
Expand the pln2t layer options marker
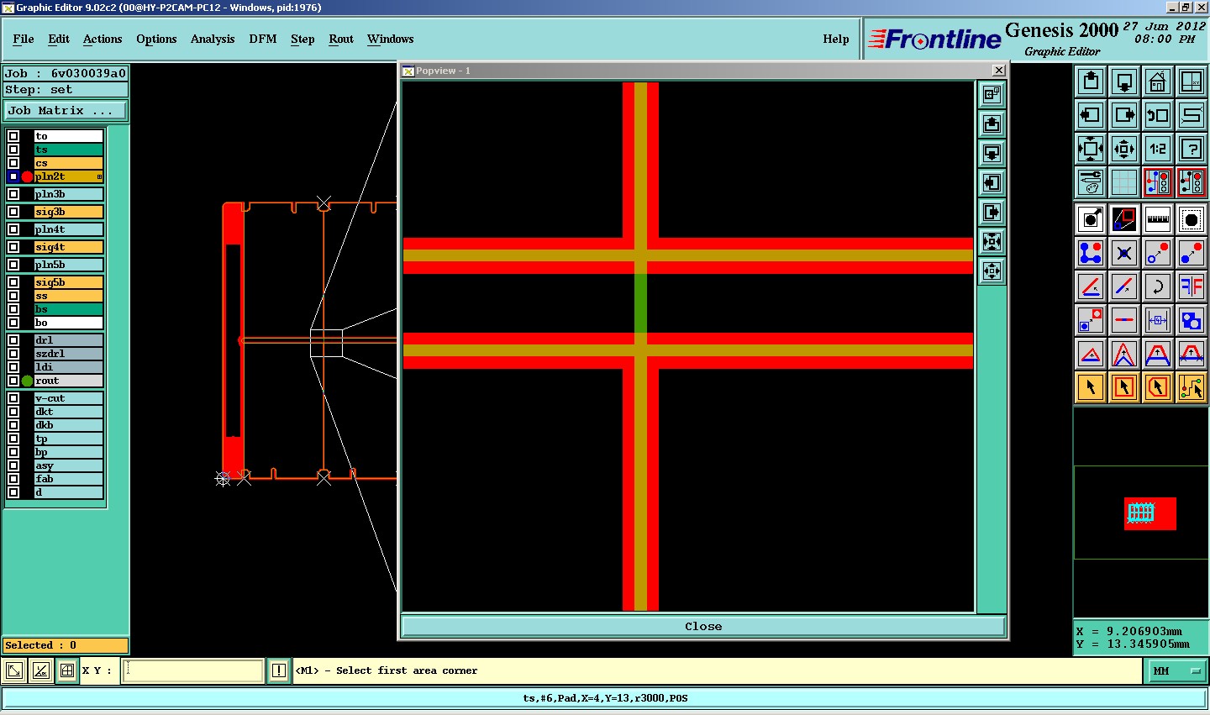pyautogui.click(x=99, y=176)
